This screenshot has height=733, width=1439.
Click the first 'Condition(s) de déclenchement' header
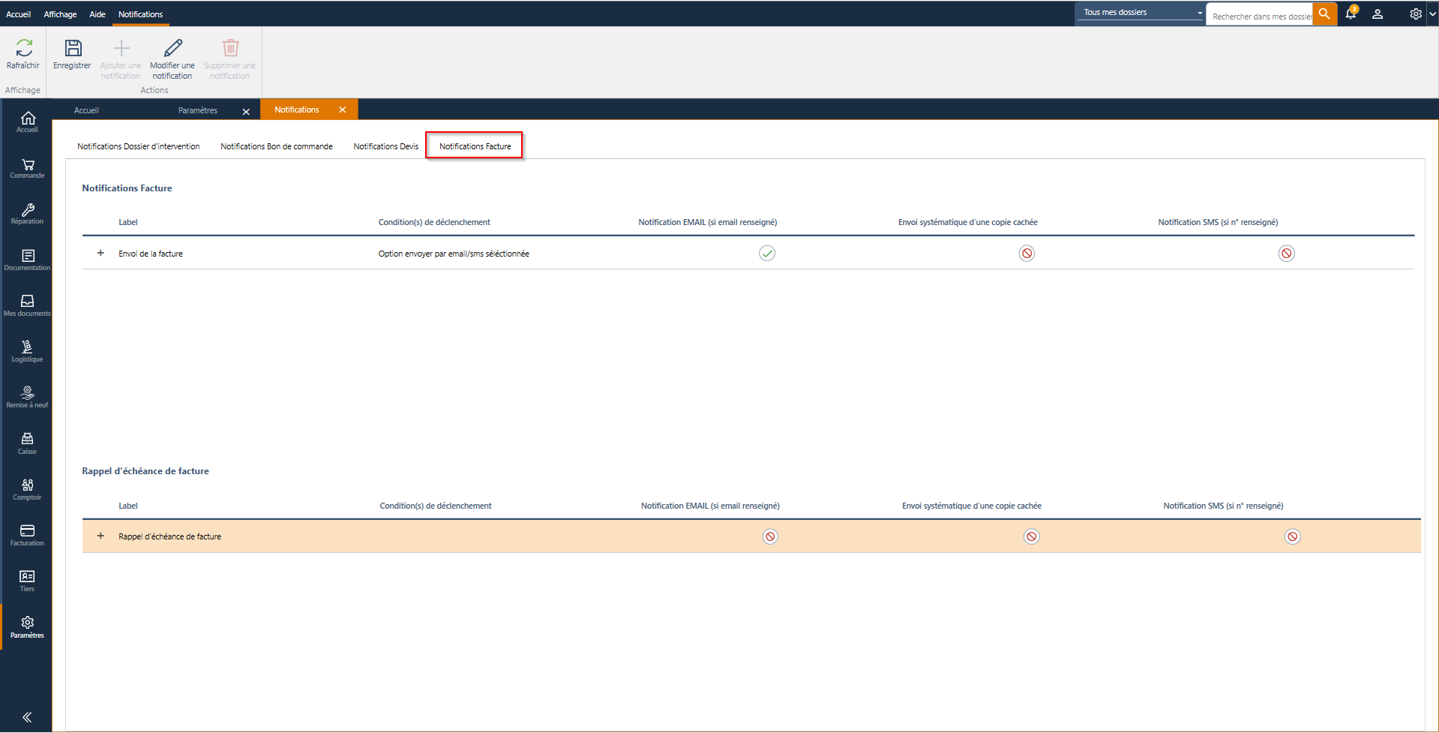click(434, 222)
